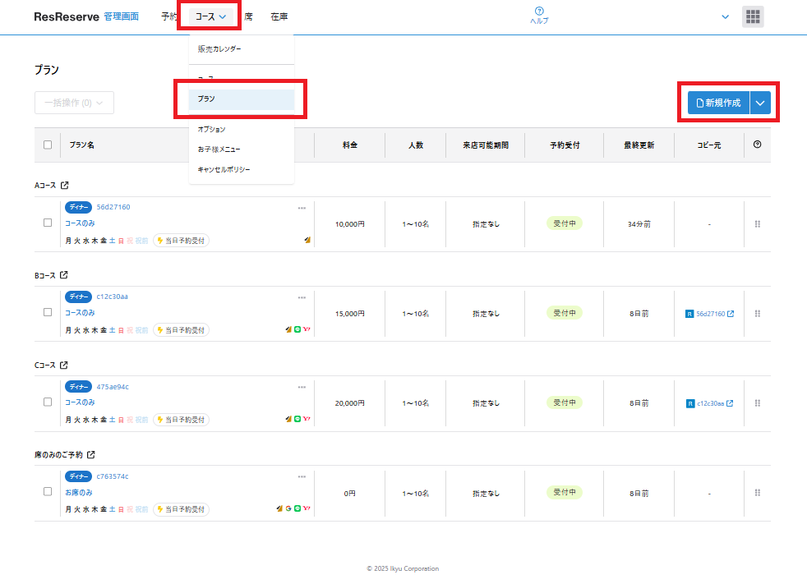Viewport: 807px width, 584px height.
Task: Click the 新規作成 button
Action: tap(718, 103)
